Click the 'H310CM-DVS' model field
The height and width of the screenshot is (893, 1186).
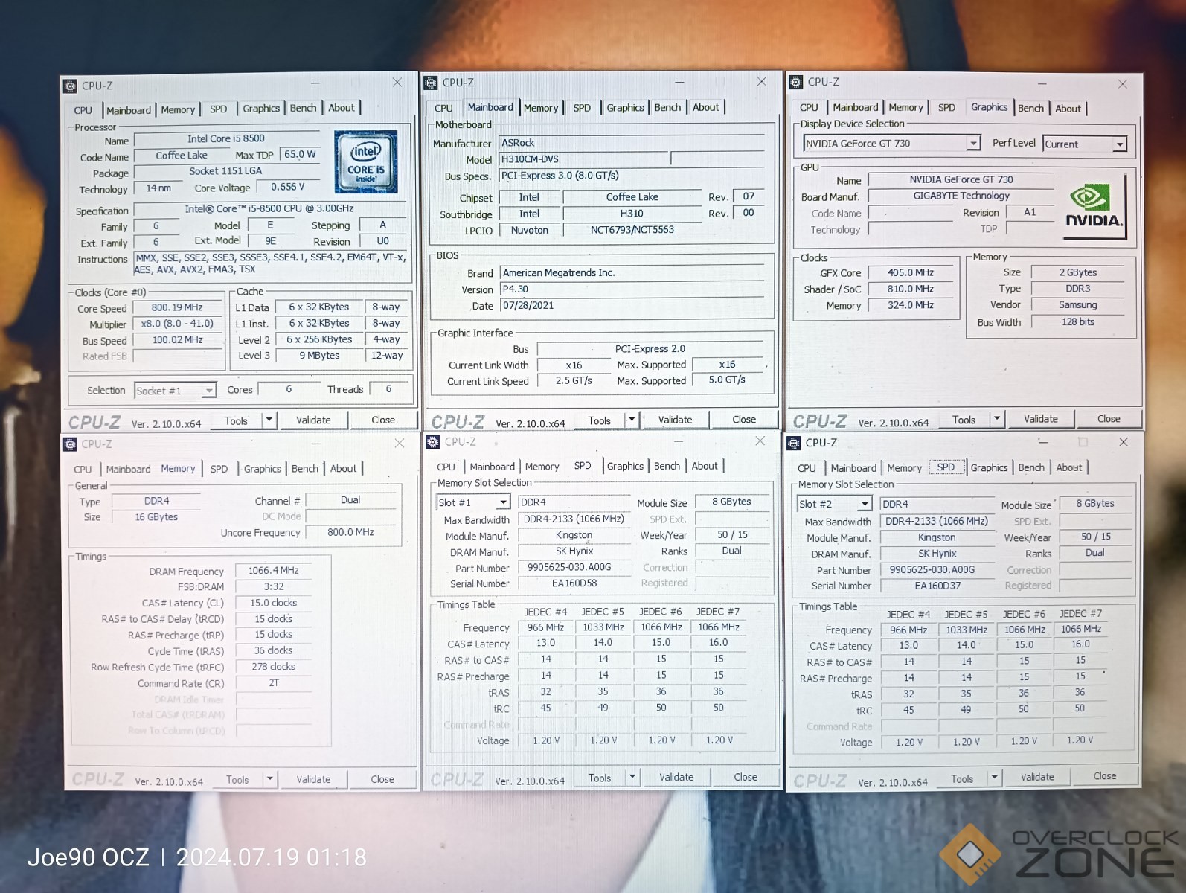tap(583, 159)
